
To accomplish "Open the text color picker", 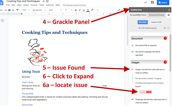I will [x=88, y=10].
